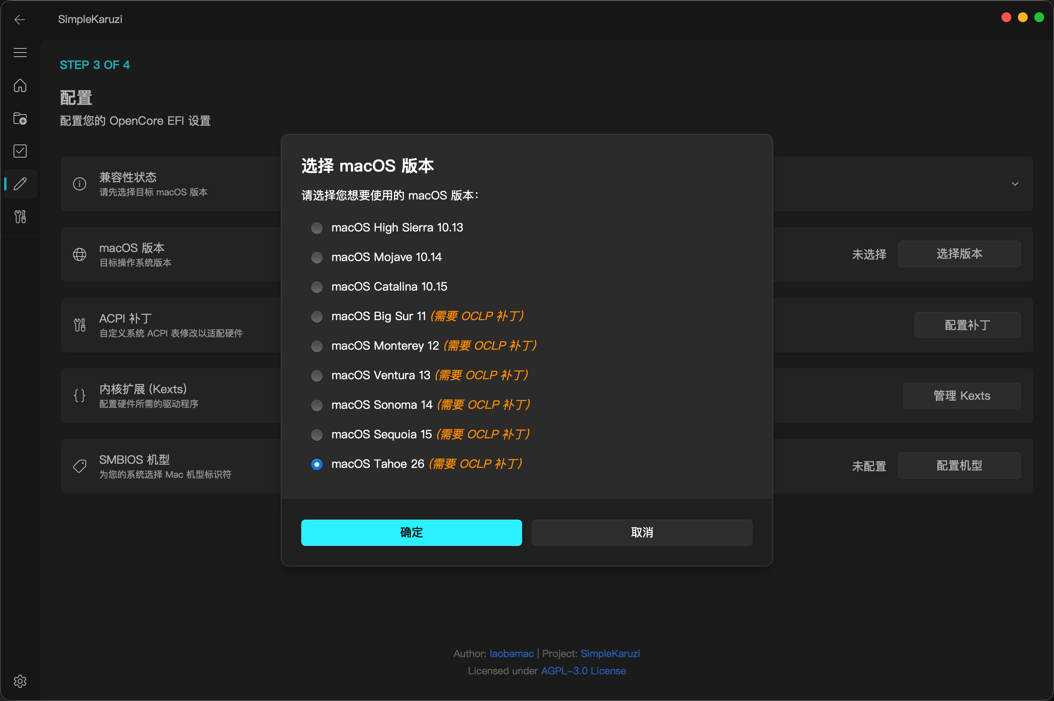1054x701 pixels.
Task: Open AGPL-3.0 License link
Action: (583, 671)
